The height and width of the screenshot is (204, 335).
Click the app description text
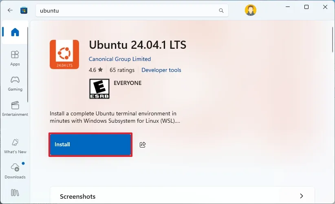[x=115, y=117]
